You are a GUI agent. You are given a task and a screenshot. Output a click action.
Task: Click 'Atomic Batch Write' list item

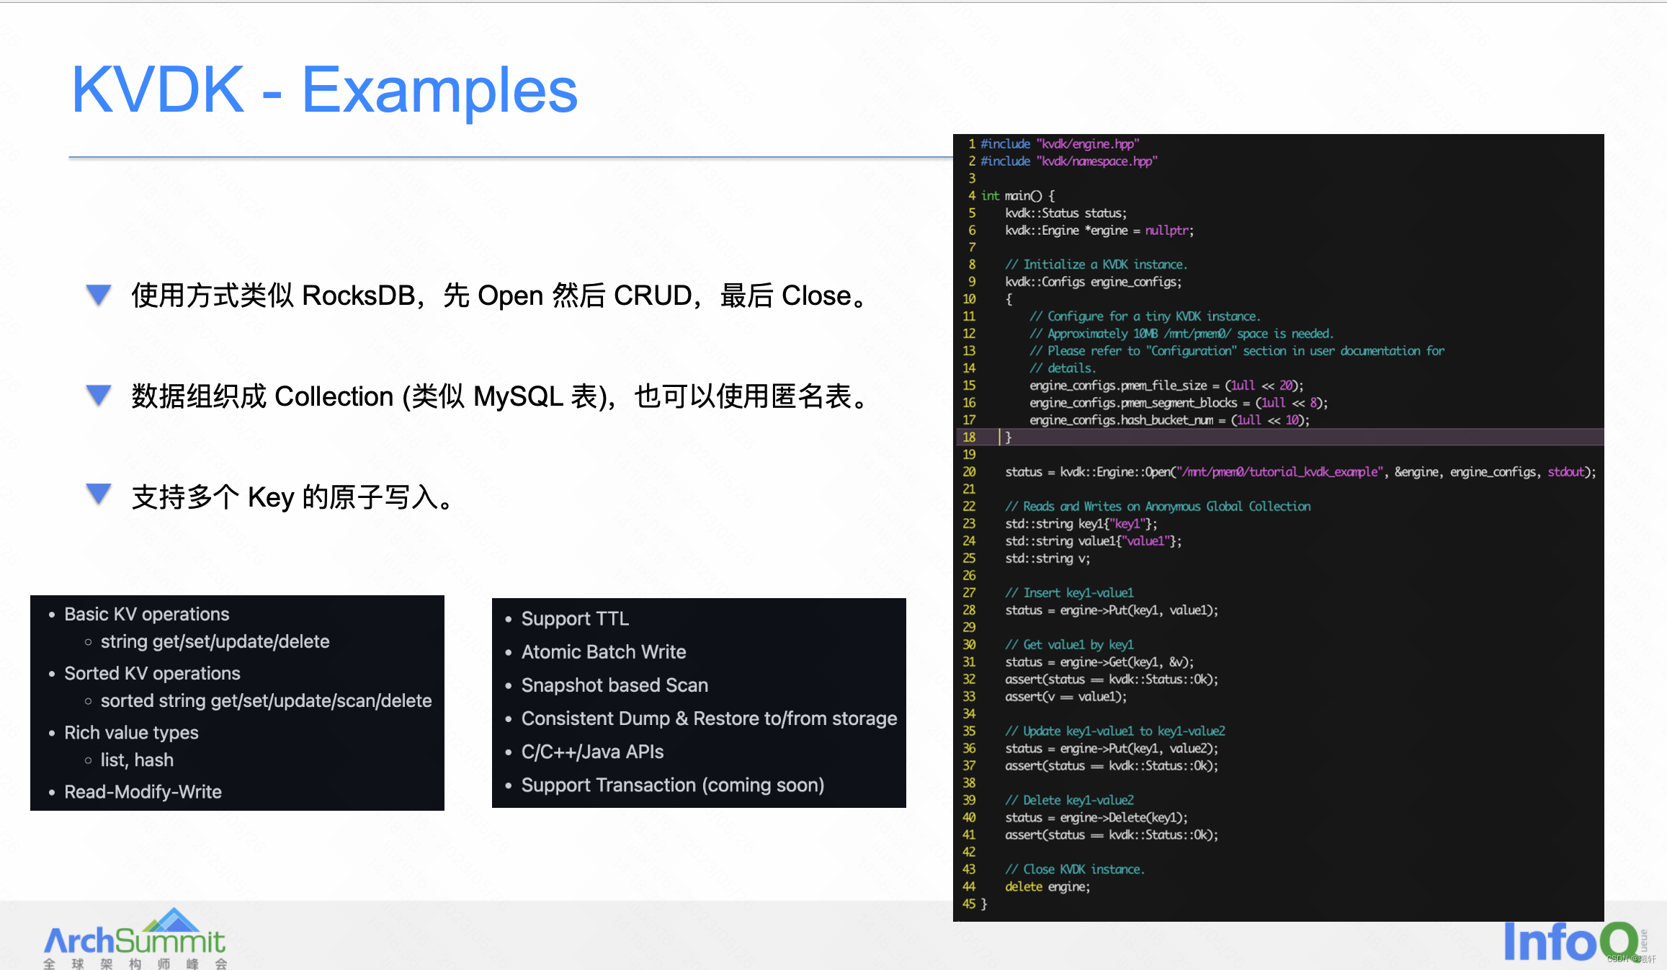[603, 651]
